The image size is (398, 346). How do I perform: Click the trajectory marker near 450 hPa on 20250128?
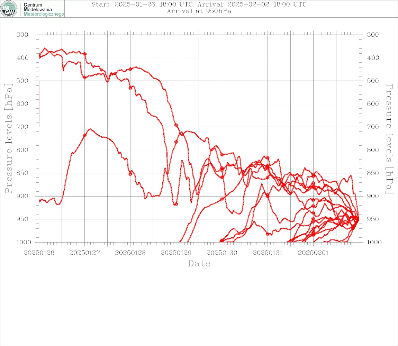pos(130,69)
